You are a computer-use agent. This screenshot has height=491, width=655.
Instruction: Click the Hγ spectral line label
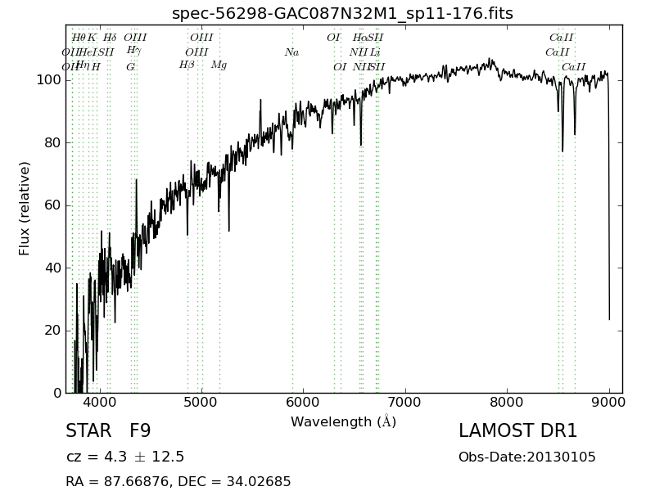134,51
